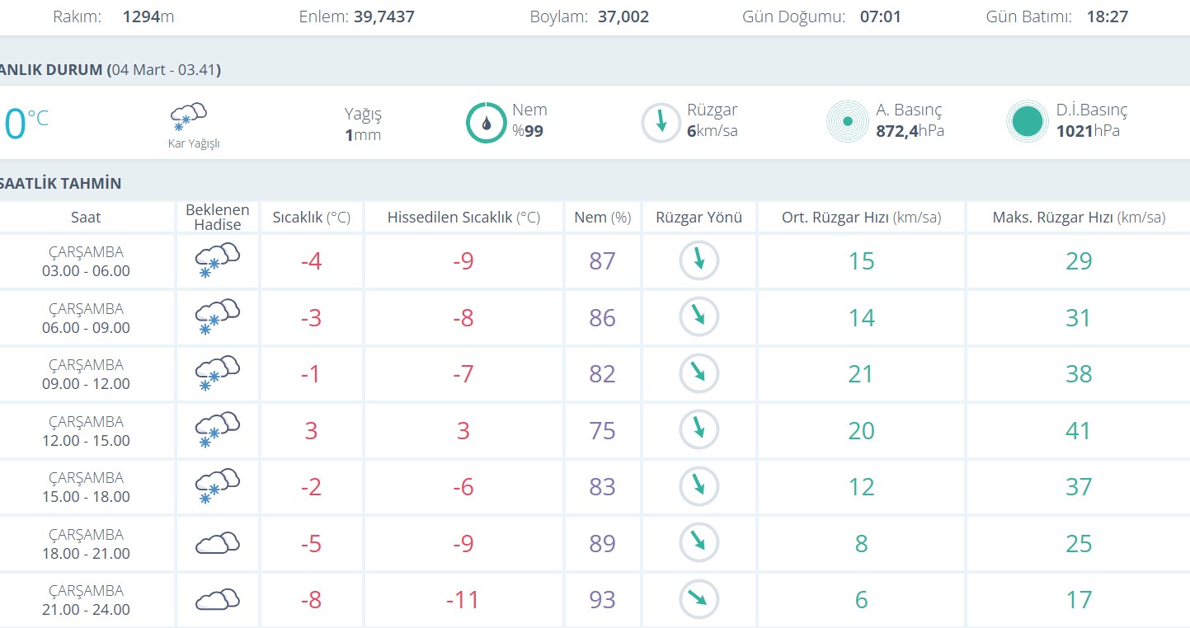Image resolution: width=1190 pixels, height=628 pixels.
Task: Click the current Kar Yağışlı snow icon
Action: 188,117
